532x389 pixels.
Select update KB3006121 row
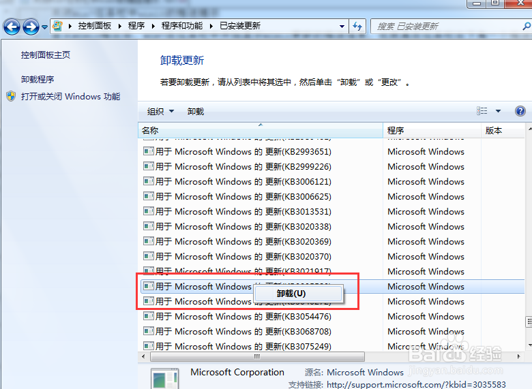[332, 181]
